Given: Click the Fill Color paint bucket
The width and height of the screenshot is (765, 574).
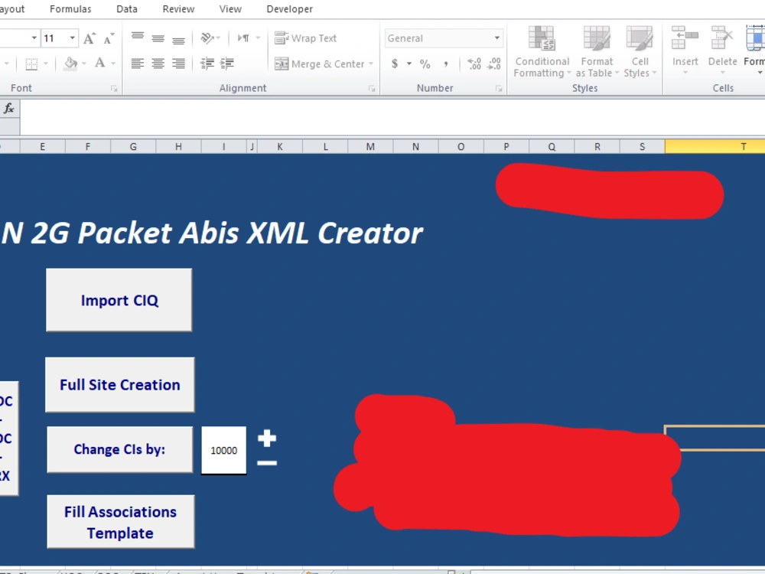Looking at the screenshot, I should (70, 64).
